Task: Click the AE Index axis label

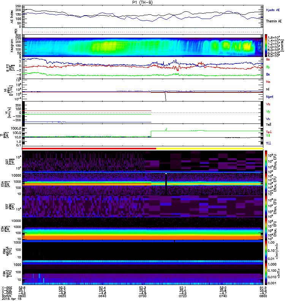Action: (12, 17)
